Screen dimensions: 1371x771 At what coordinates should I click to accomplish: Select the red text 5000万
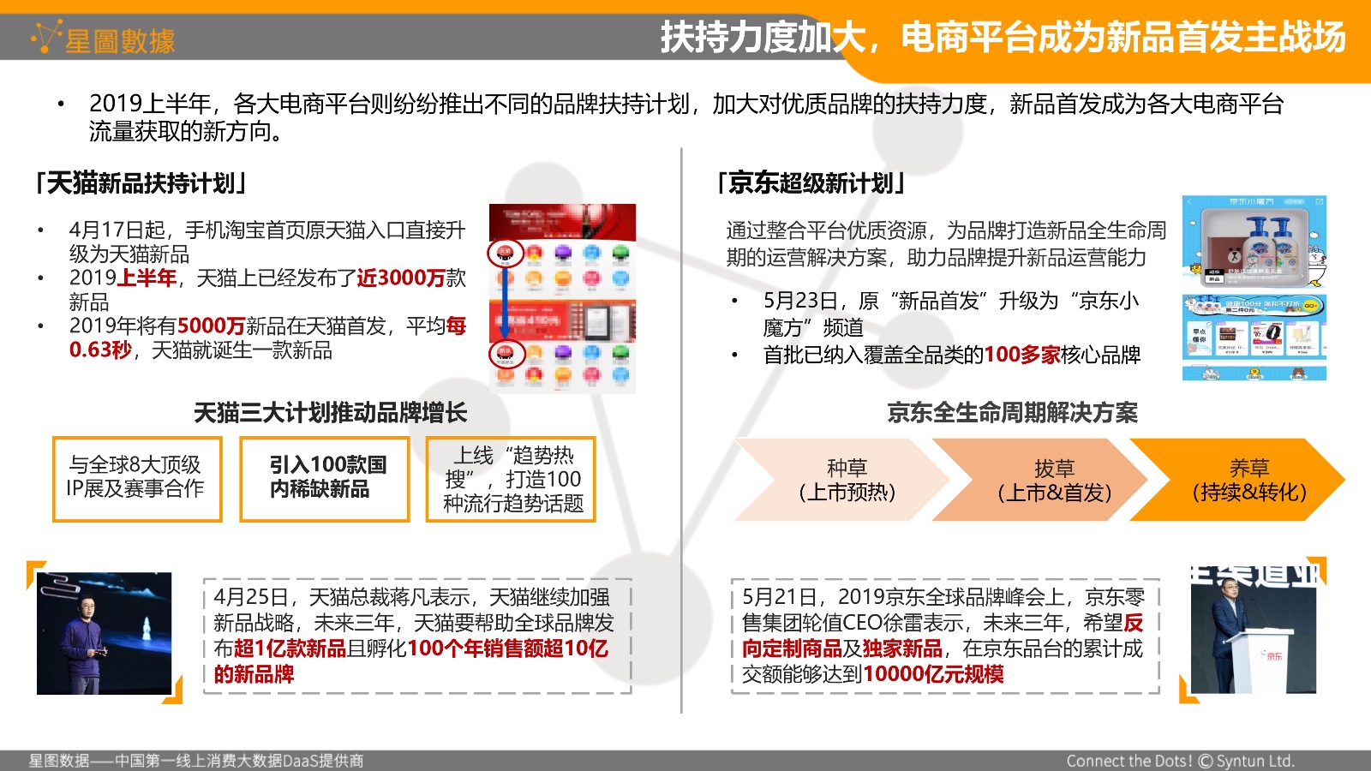(212, 326)
